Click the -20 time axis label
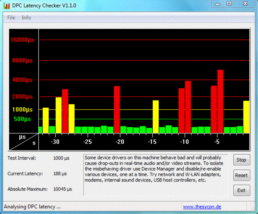This screenshot has height=214, width=258. click(120, 142)
